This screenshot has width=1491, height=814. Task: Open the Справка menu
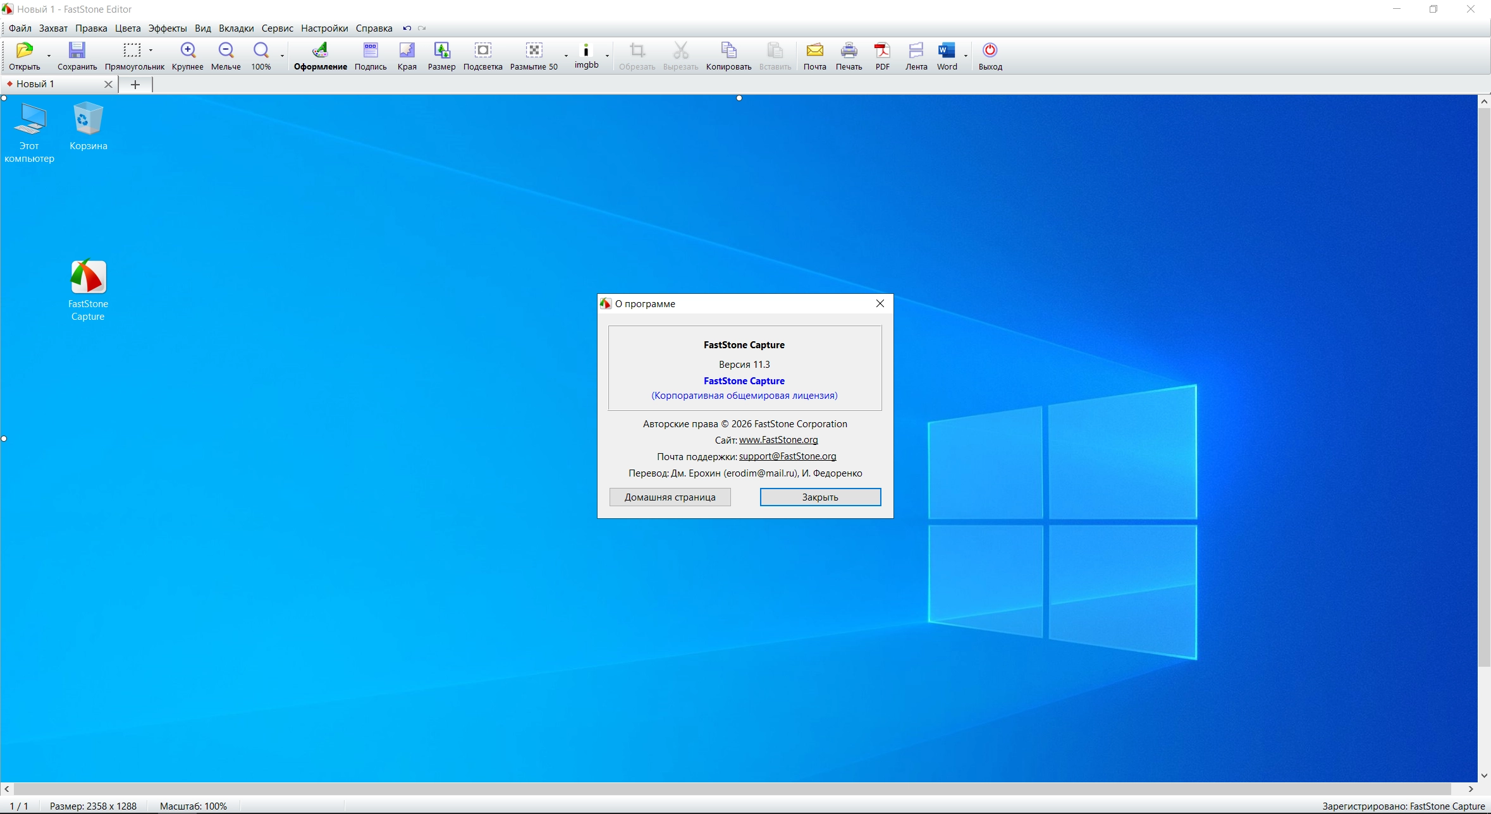pyautogui.click(x=374, y=28)
